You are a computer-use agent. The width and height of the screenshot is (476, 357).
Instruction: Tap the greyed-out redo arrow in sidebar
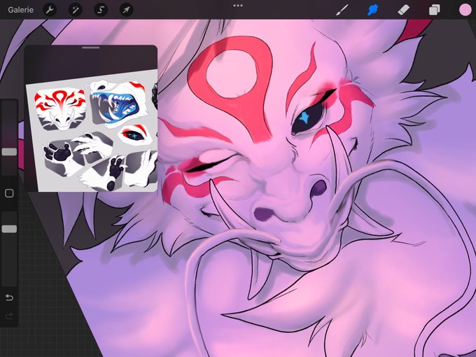coord(9,316)
